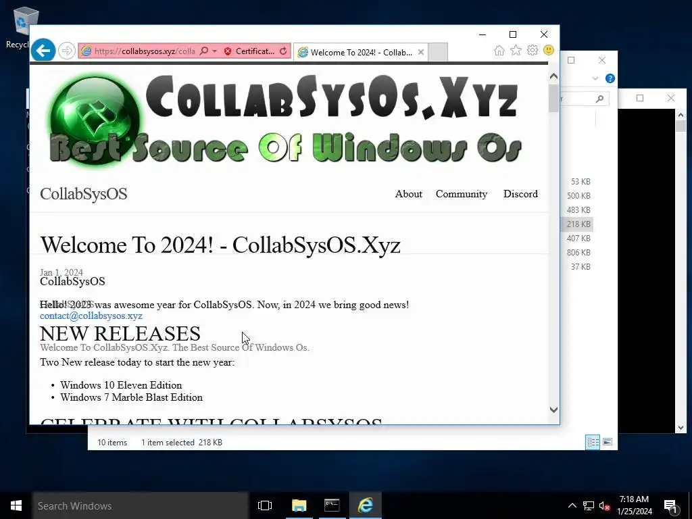
Task: Refresh the page with reload icon
Action: pos(283,51)
